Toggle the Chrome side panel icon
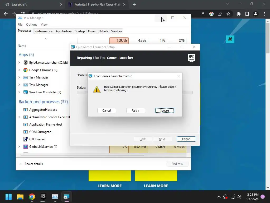Image resolution: width=270 pixels, height=203 pixels. (247, 14)
